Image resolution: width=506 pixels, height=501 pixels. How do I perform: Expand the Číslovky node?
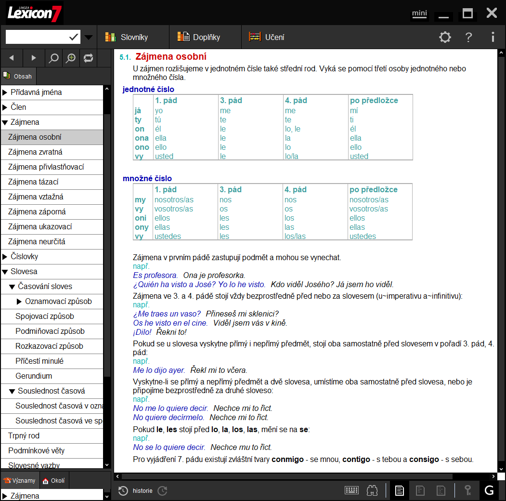tap(5, 257)
